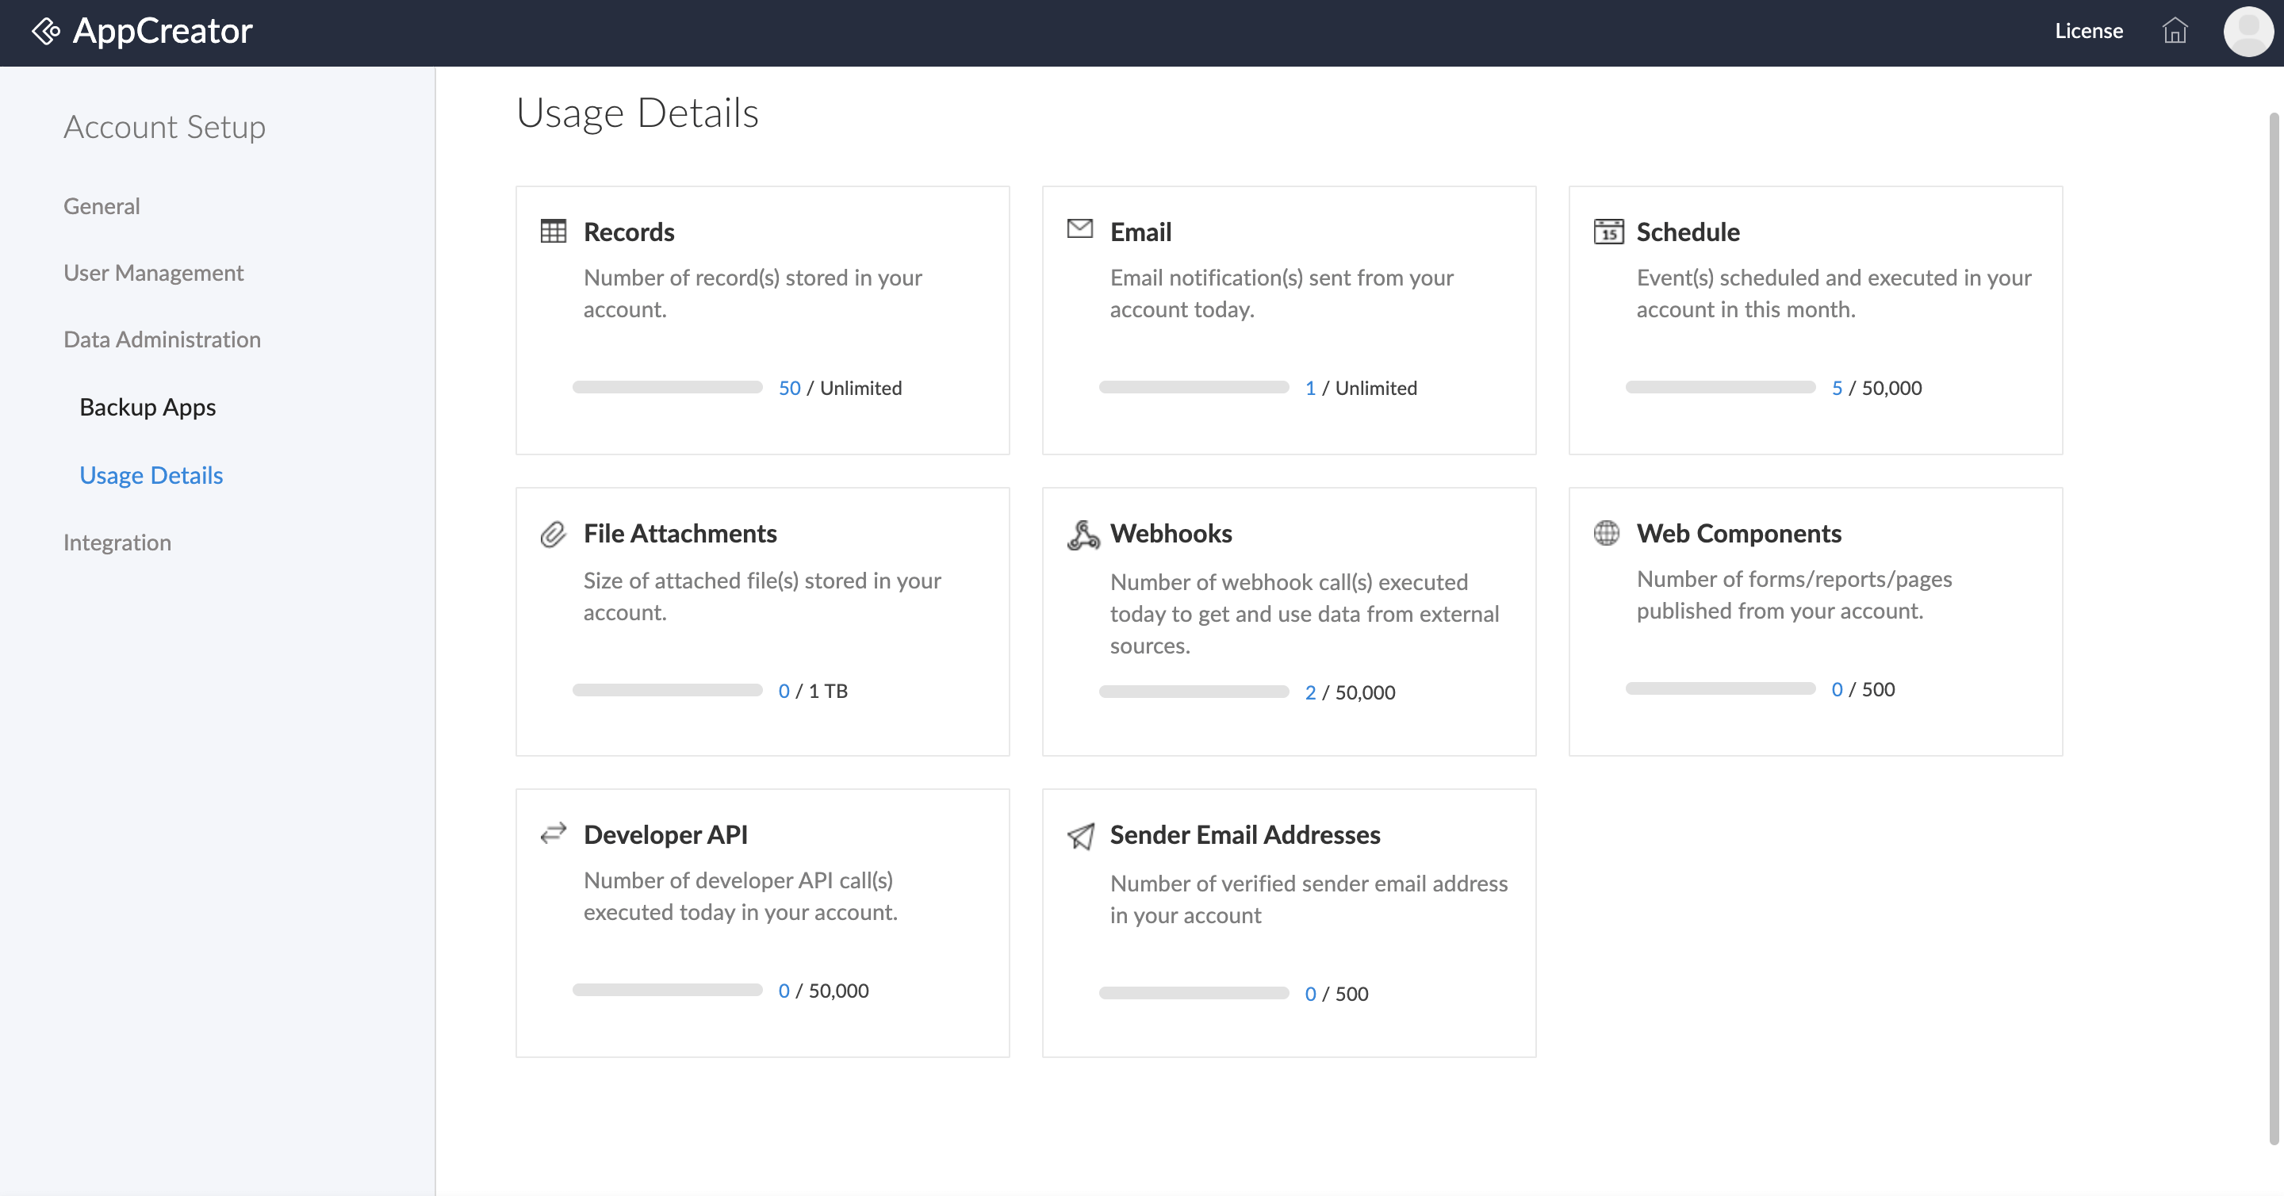Open User Management section

click(152, 272)
